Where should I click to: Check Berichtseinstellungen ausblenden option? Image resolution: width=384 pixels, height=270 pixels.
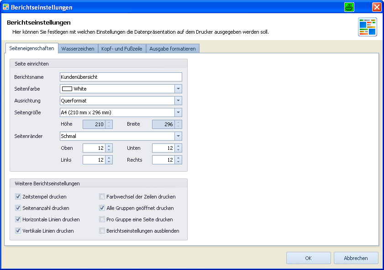pyautogui.click(x=102, y=231)
